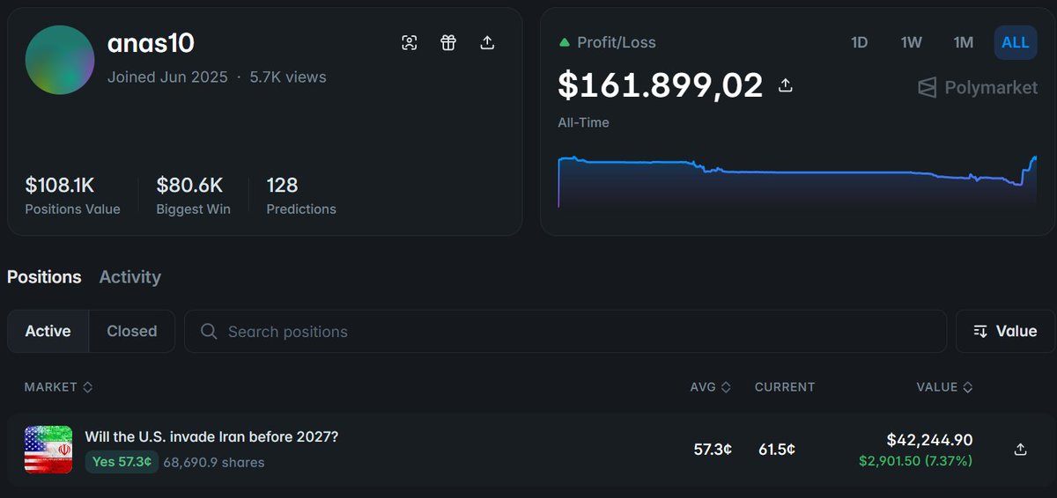Select the 1W profit timeframe
This screenshot has height=498, width=1057.
(912, 42)
